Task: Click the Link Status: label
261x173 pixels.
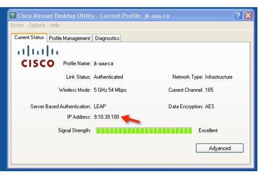Action: [78, 77]
